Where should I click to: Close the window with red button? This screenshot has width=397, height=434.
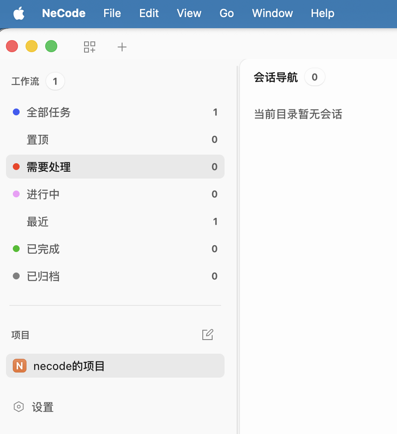(12, 46)
